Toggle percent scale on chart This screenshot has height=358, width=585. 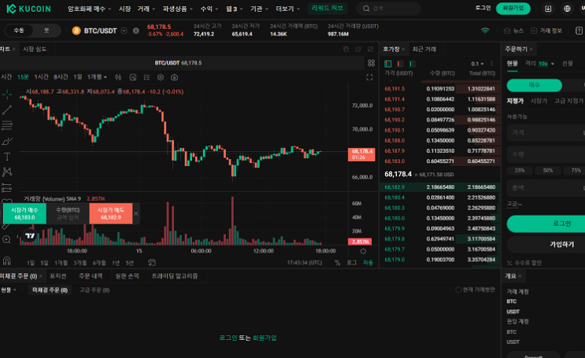[x=337, y=263]
